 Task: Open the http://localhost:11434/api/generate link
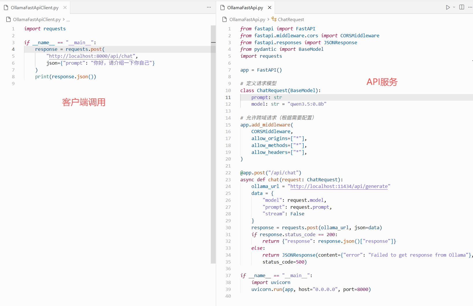pyautogui.click(x=339, y=186)
